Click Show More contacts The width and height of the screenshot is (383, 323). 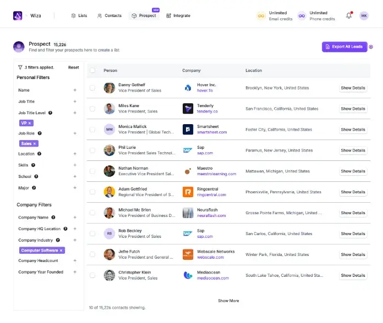228,300
